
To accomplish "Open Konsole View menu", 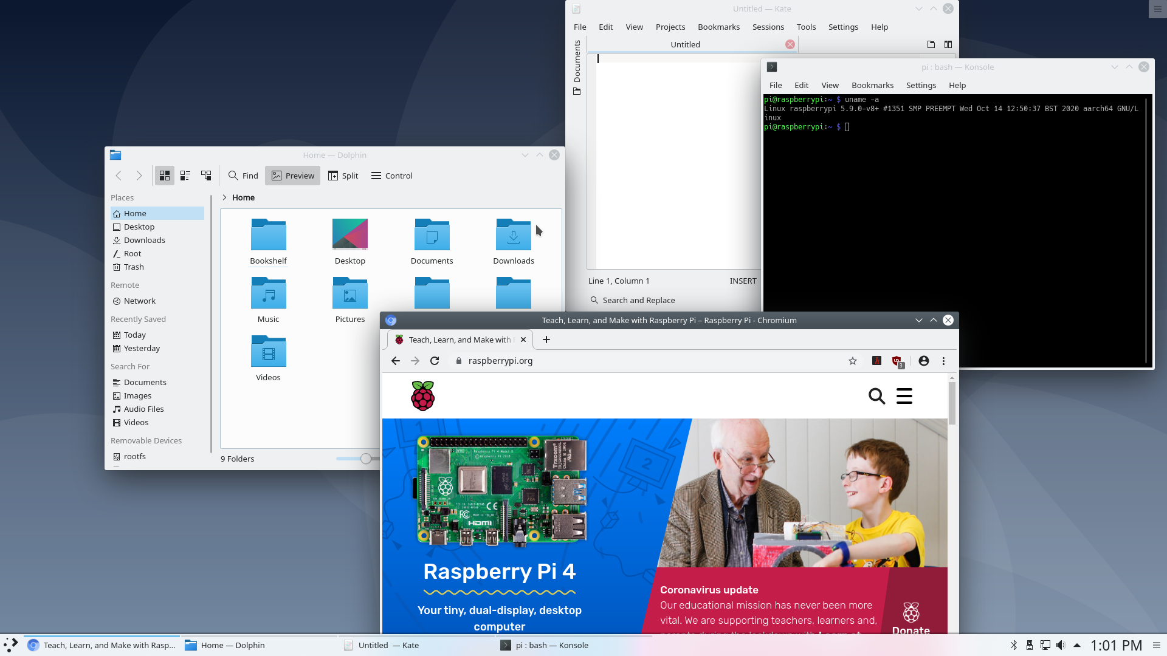I will pyautogui.click(x=830, y=85).
